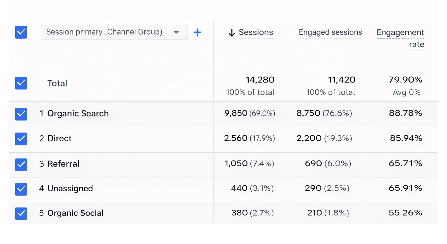Image resolution: width=447 pixels, height=244 pixels.
Task: Uncheck the Unassigned row checkbox
Action: (x=21, y=189)
